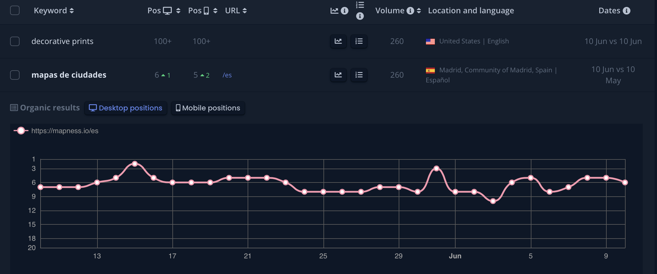Viewport: 657px width, 274px height.
Task: Click the last data point on the chart
Action: point(625,182)
